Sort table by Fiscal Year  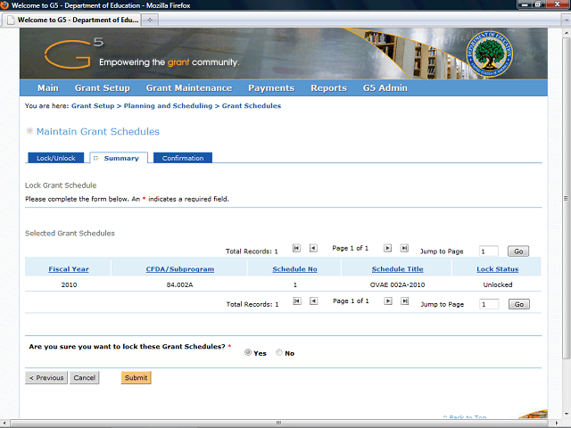click(69, 269)
